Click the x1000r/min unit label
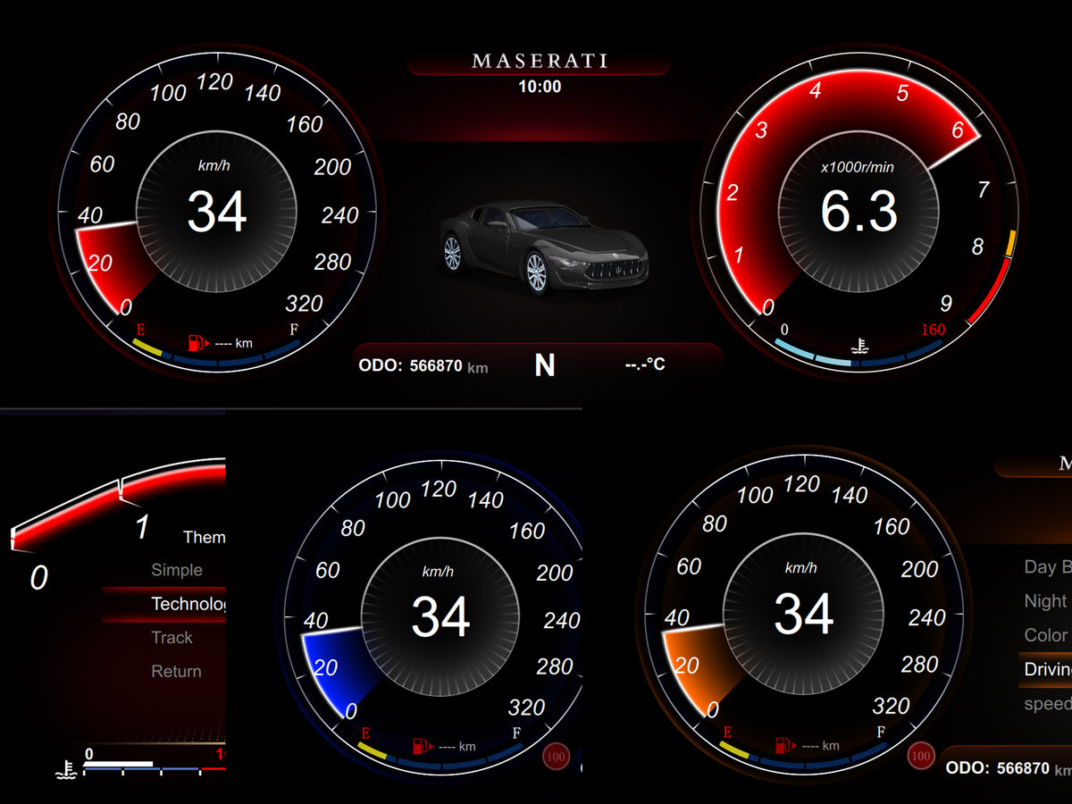This screenshot has width=1072, height=804. pyautogui.click(x=858, y=167)
